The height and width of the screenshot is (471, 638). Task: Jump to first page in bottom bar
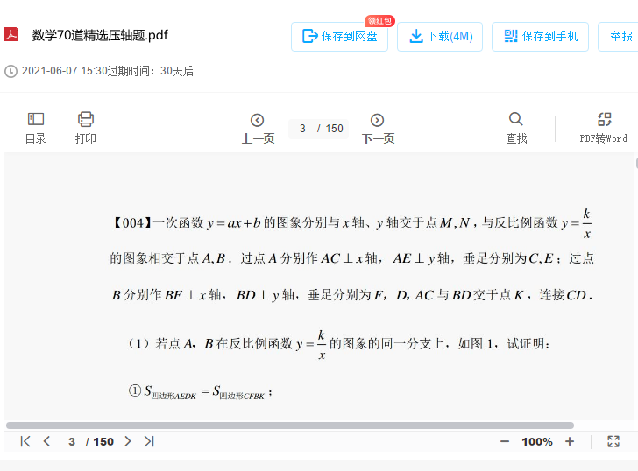click(25, 441)
